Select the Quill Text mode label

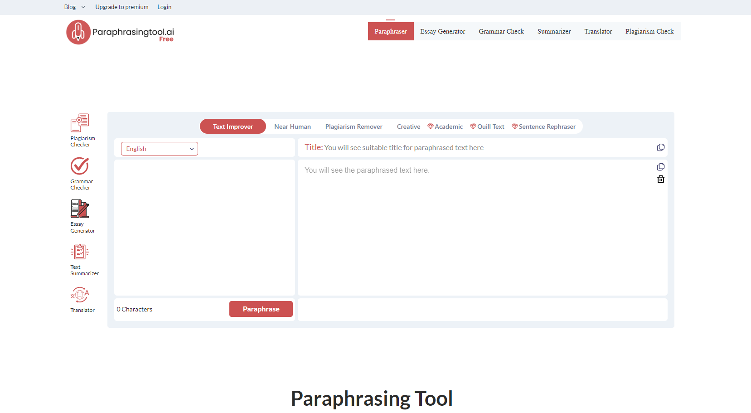point(491,126)
